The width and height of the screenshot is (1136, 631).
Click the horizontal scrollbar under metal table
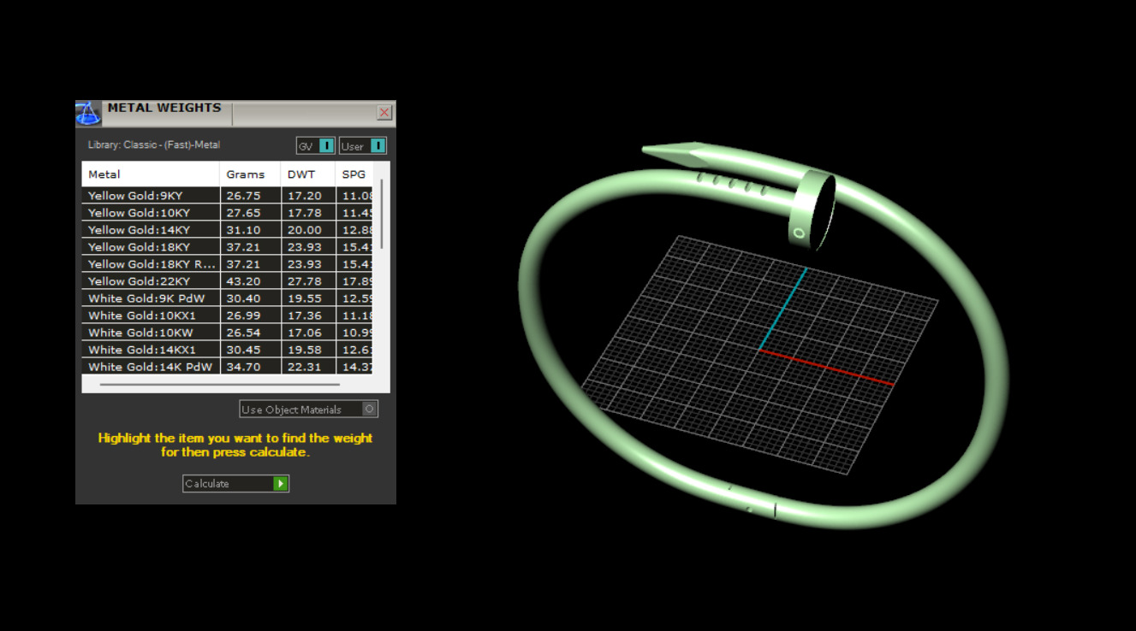click(x=220, y=385)
